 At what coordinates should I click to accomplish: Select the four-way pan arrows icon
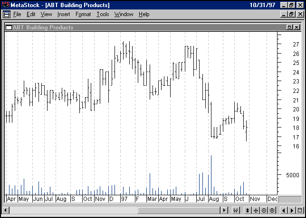point(256,210)
